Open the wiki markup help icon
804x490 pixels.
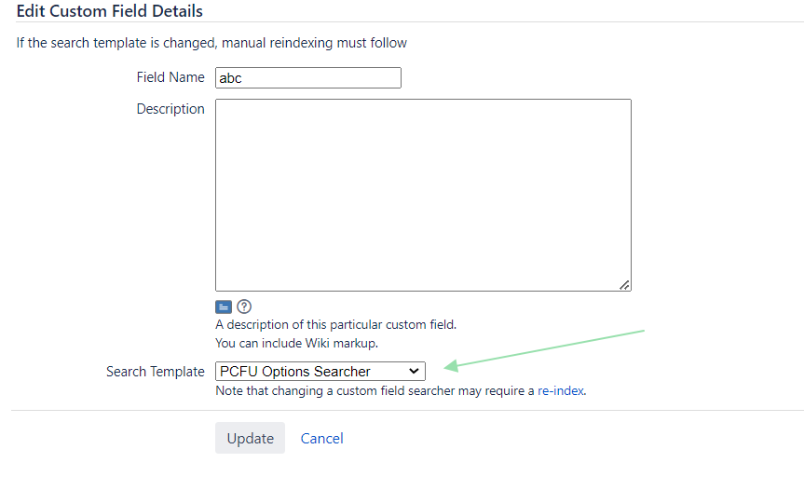[244, 306]
